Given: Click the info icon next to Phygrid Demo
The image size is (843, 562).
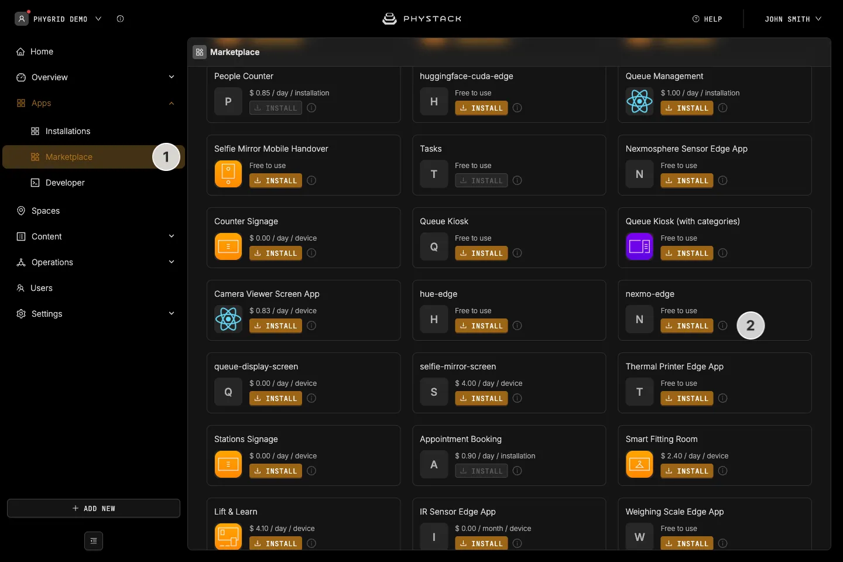Looking at the screenshot, I should click(120, 19).
